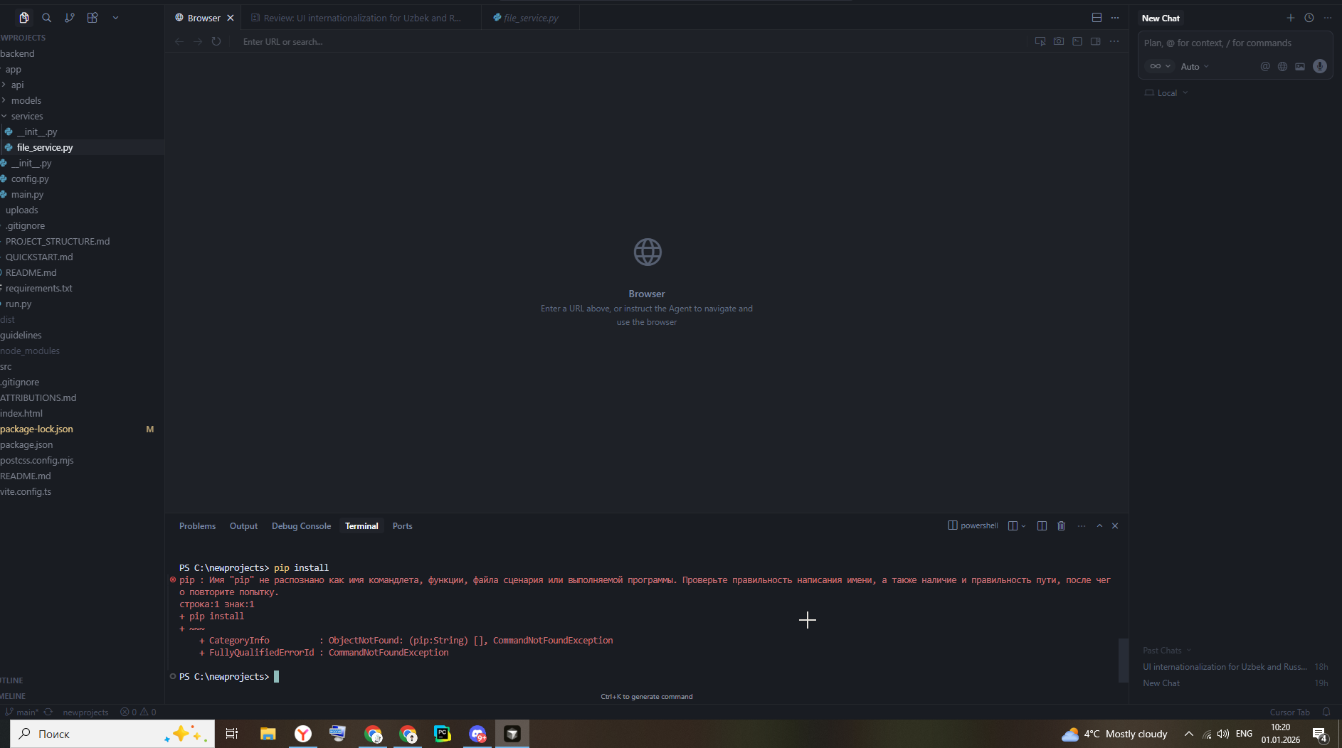This screenshot has width=1342, height=748.
Task: Open browser toolbar more options menu
Action: tap(1114, 41)
